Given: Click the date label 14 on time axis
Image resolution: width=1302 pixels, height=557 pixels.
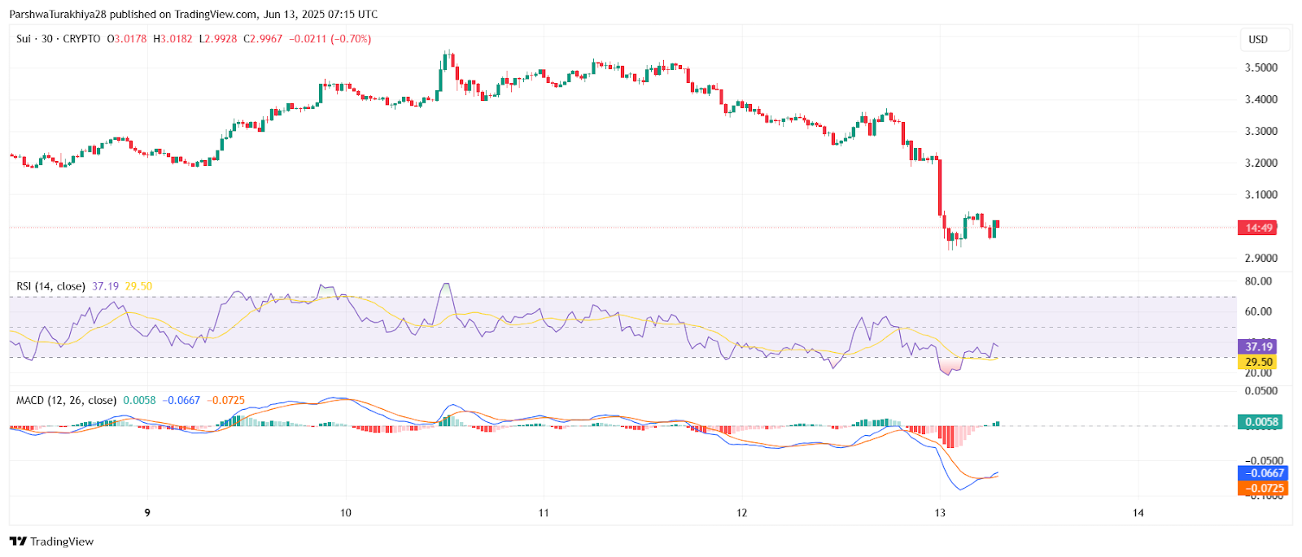Looking at the screenshot, I should [1138, 512].
